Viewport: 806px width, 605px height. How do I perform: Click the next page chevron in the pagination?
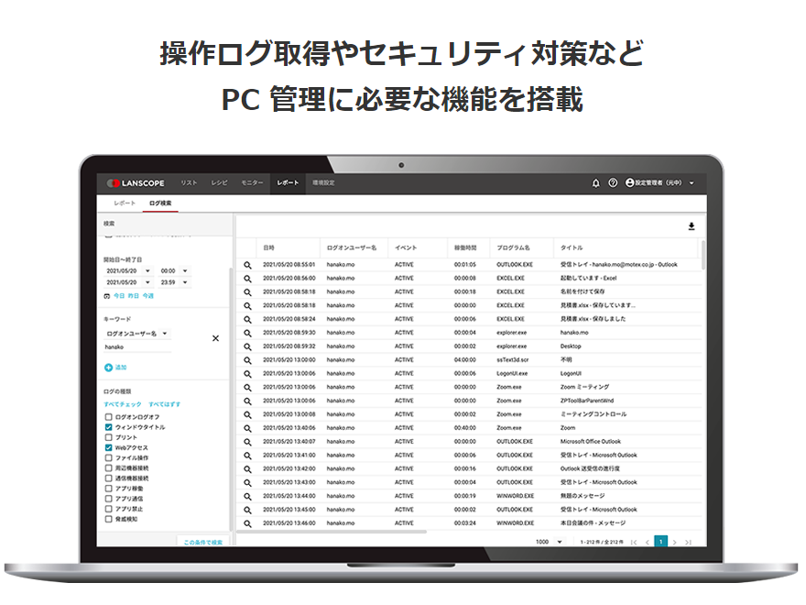673,542
